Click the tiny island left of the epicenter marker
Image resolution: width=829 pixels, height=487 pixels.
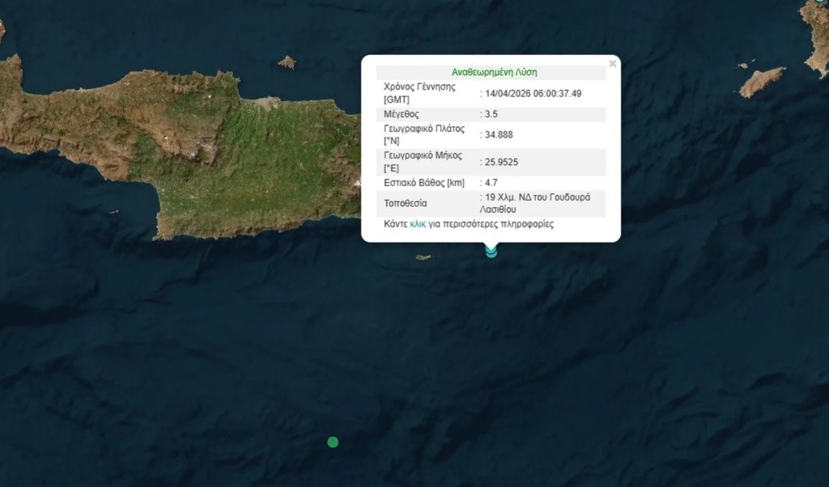423,257
